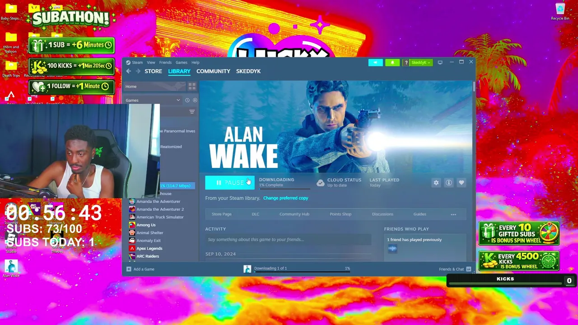578x325 pixels.
Task: Open the DLC link
Action: pyautogui.click(x=256, y=214)
